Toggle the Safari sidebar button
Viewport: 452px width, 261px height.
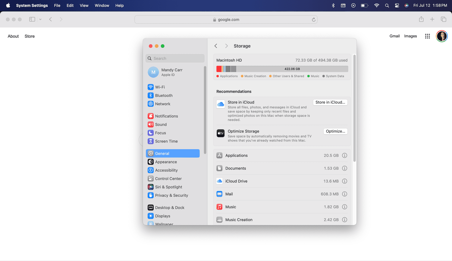pos(32,19)
